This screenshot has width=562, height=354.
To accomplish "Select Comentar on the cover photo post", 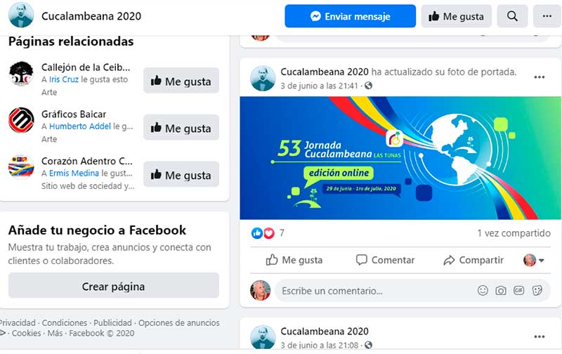I will (x=385, y=260).
